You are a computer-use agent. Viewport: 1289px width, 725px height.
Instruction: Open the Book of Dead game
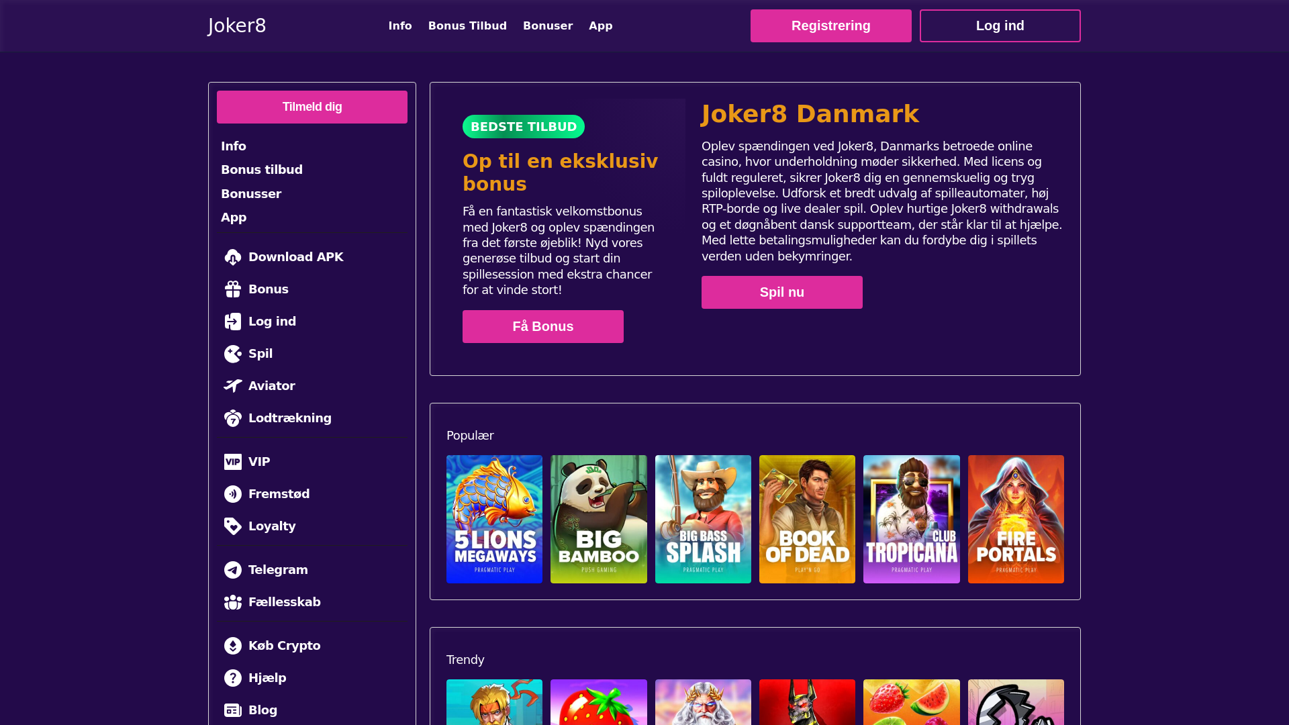tap(807, 519)
